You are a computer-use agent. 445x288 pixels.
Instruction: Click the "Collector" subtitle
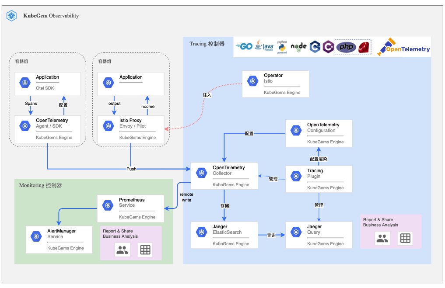pos(222,173)
